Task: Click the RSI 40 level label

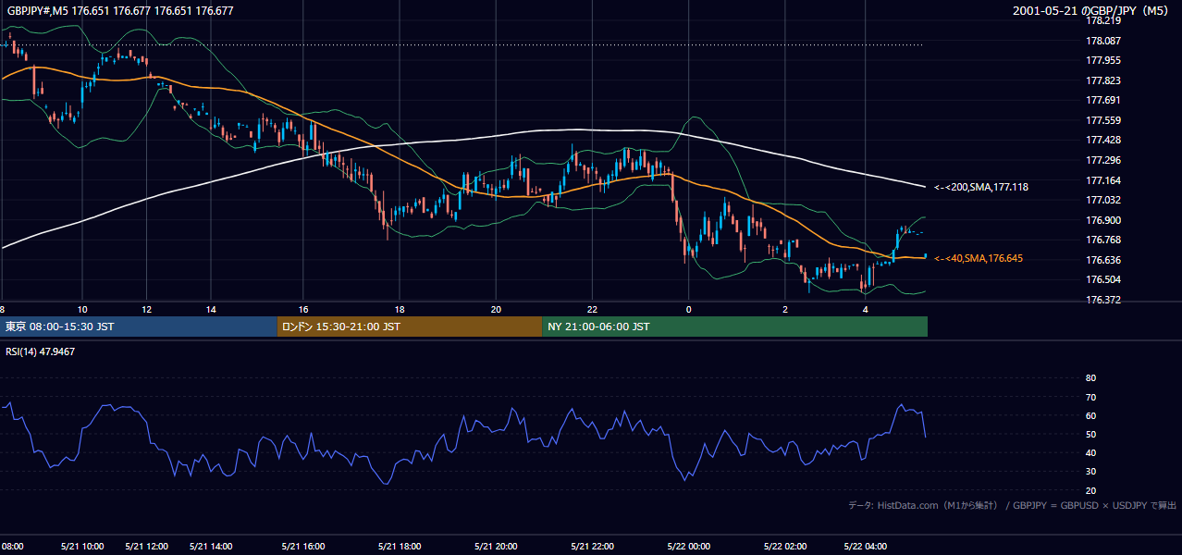Action: click(1090, 452)
